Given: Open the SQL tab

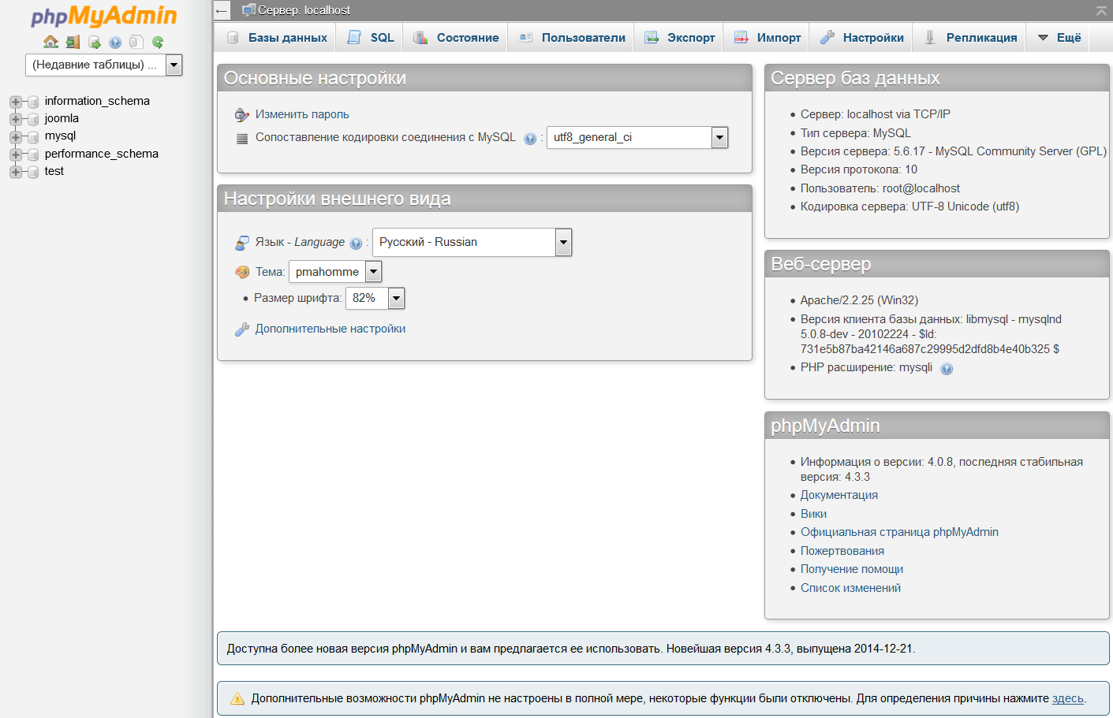Looking at the screenshot, I should 371,37.
